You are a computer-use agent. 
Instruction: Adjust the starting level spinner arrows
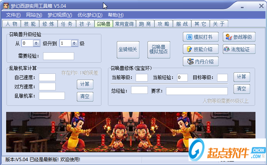[x=36, y=43]
